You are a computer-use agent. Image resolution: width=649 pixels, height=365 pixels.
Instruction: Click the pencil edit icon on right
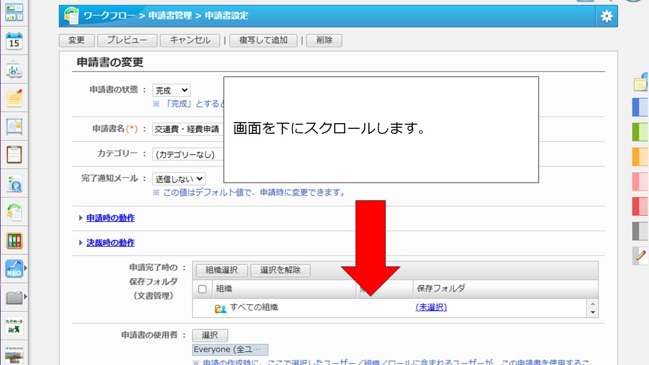point(641,255)
